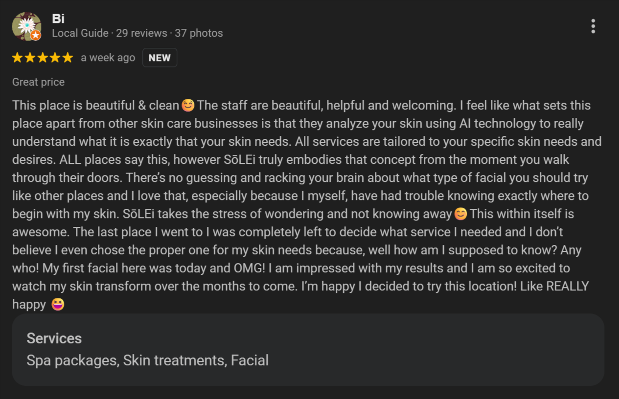Click the "Local Guide" label
Image resolution: width=619 pixels, height=399 pixels.
pos(80,33)
